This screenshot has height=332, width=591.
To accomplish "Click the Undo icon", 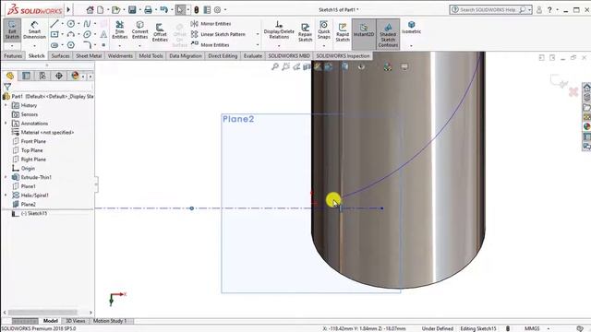I will (x=163, y=10).
